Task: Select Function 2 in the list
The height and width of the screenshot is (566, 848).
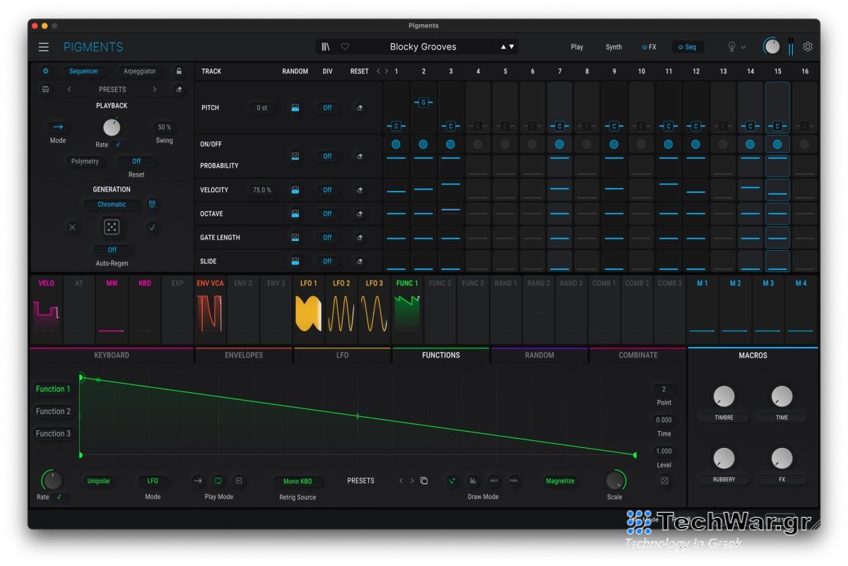Action: tap(54, 411)
